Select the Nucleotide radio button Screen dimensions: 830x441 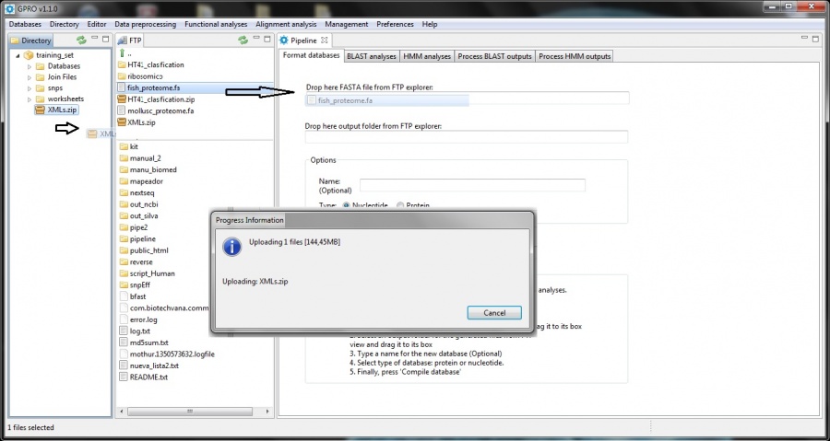pyautogui.click(x=346, y=205)
